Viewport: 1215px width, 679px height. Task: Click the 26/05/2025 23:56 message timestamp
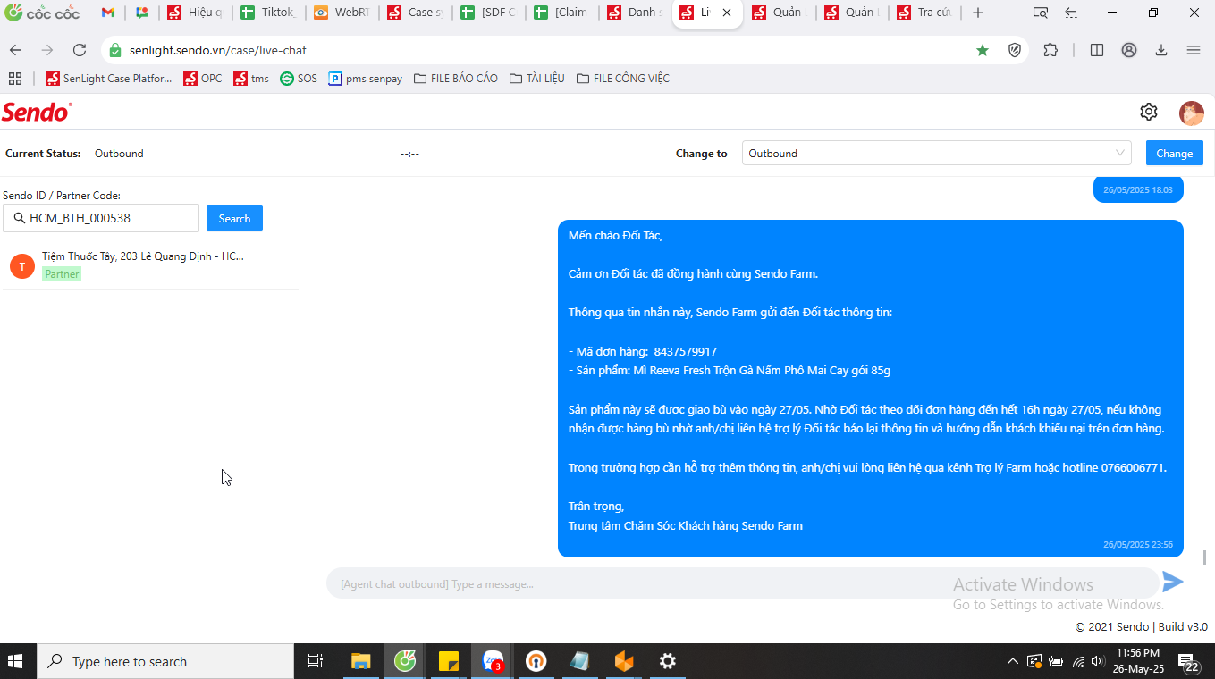coord(1137,544)
